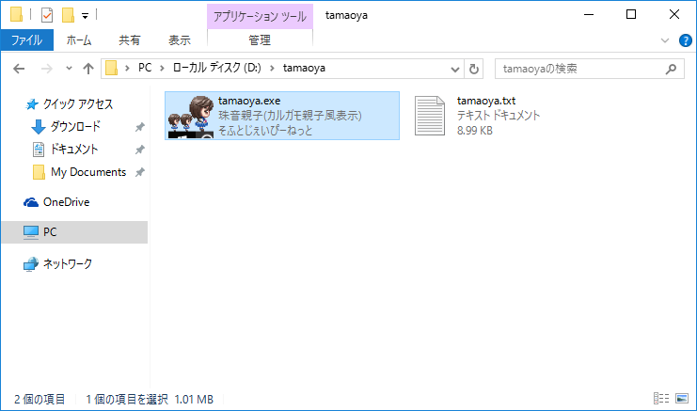The height and width of the screenshot is (411, 697).
Task: Switch to the 表示 ribbon tab
Action: (180, 40)
